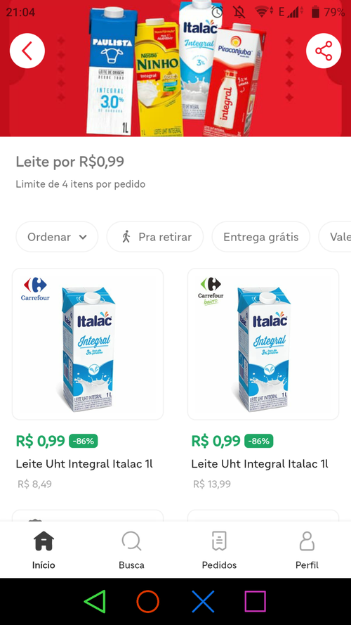Click the Carrefour store logo

35,289
